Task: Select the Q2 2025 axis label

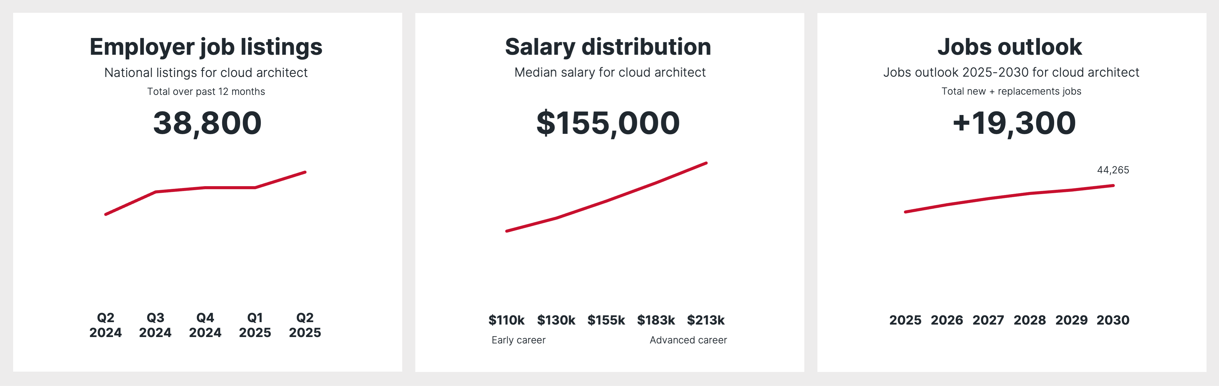Action: (305, 325)
